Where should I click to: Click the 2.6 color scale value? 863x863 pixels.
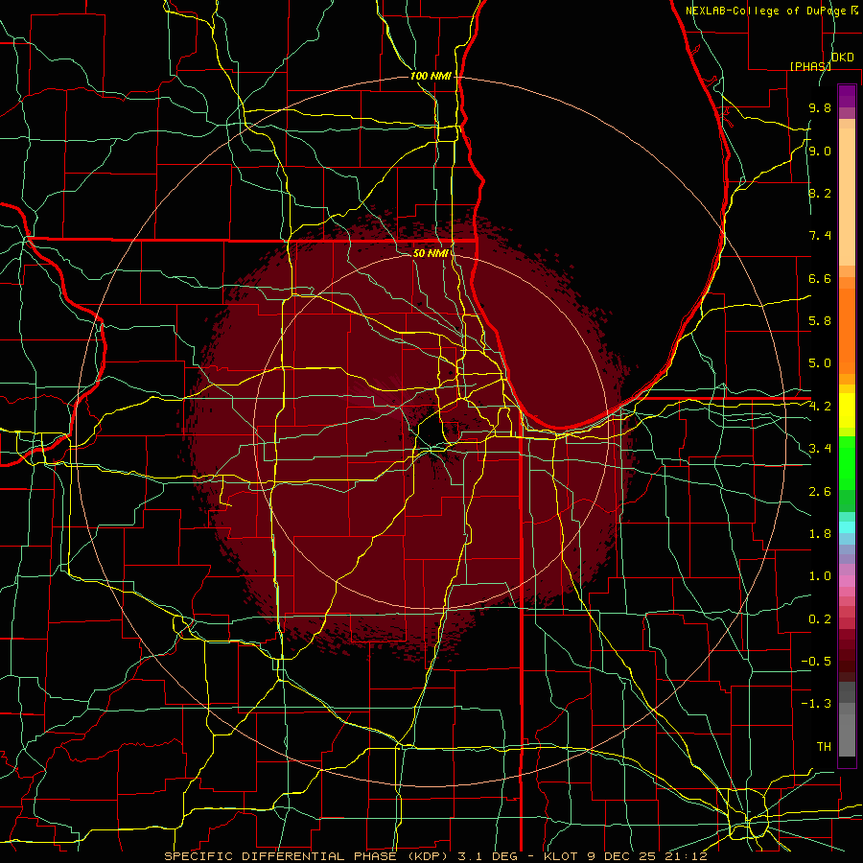point(820,492)
